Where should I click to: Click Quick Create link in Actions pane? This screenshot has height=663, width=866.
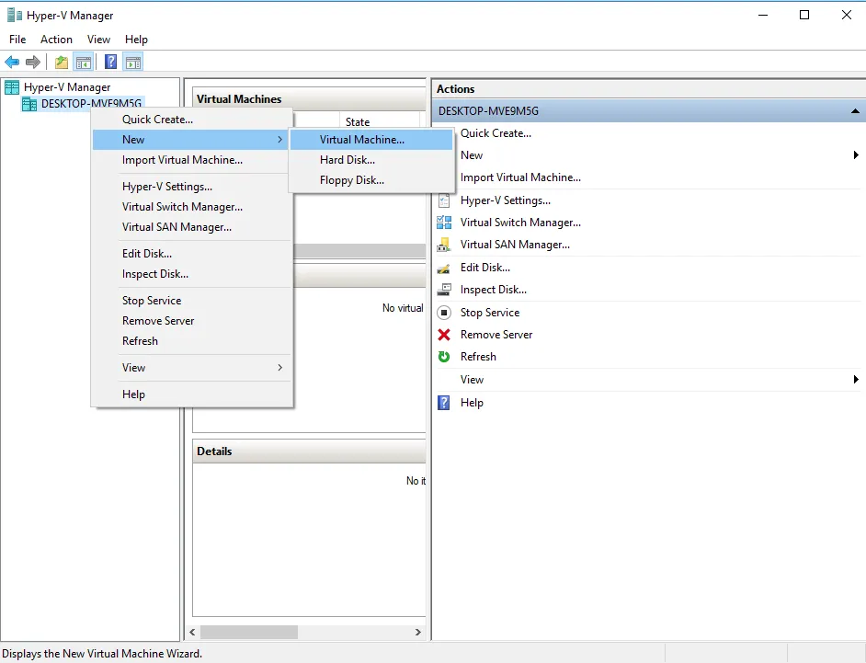click(x=496, y=133)
